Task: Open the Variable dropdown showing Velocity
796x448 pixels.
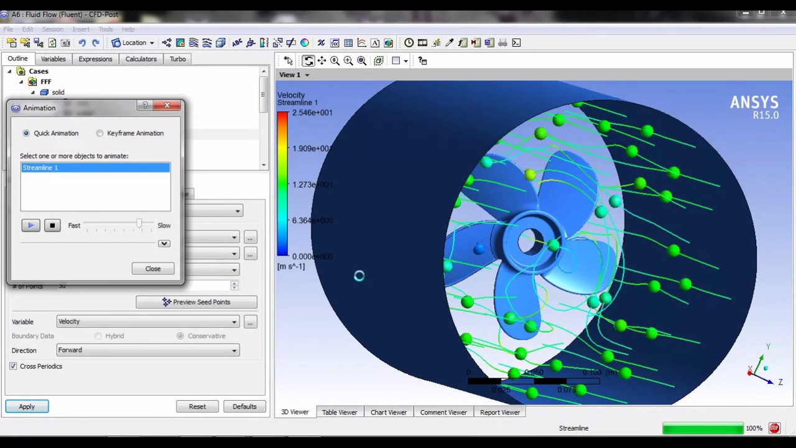Action: 148,322
